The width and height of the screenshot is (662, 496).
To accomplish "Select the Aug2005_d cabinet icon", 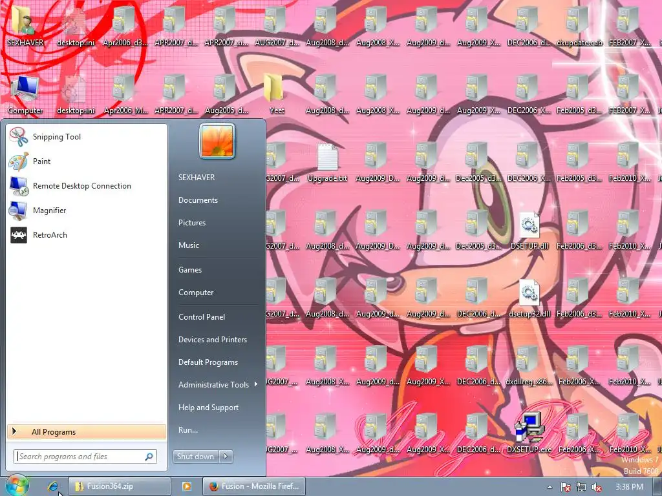I will (226, 95).
